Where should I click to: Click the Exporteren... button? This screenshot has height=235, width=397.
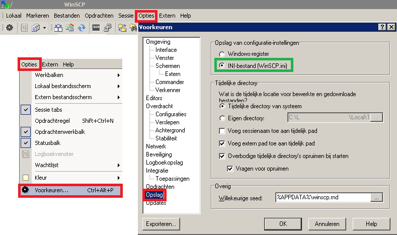[x=160, y=224]
